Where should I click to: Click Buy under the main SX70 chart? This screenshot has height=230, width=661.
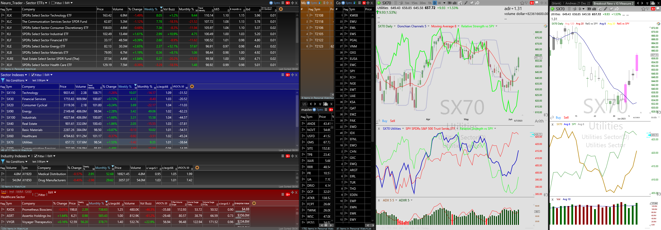point(385,121)
